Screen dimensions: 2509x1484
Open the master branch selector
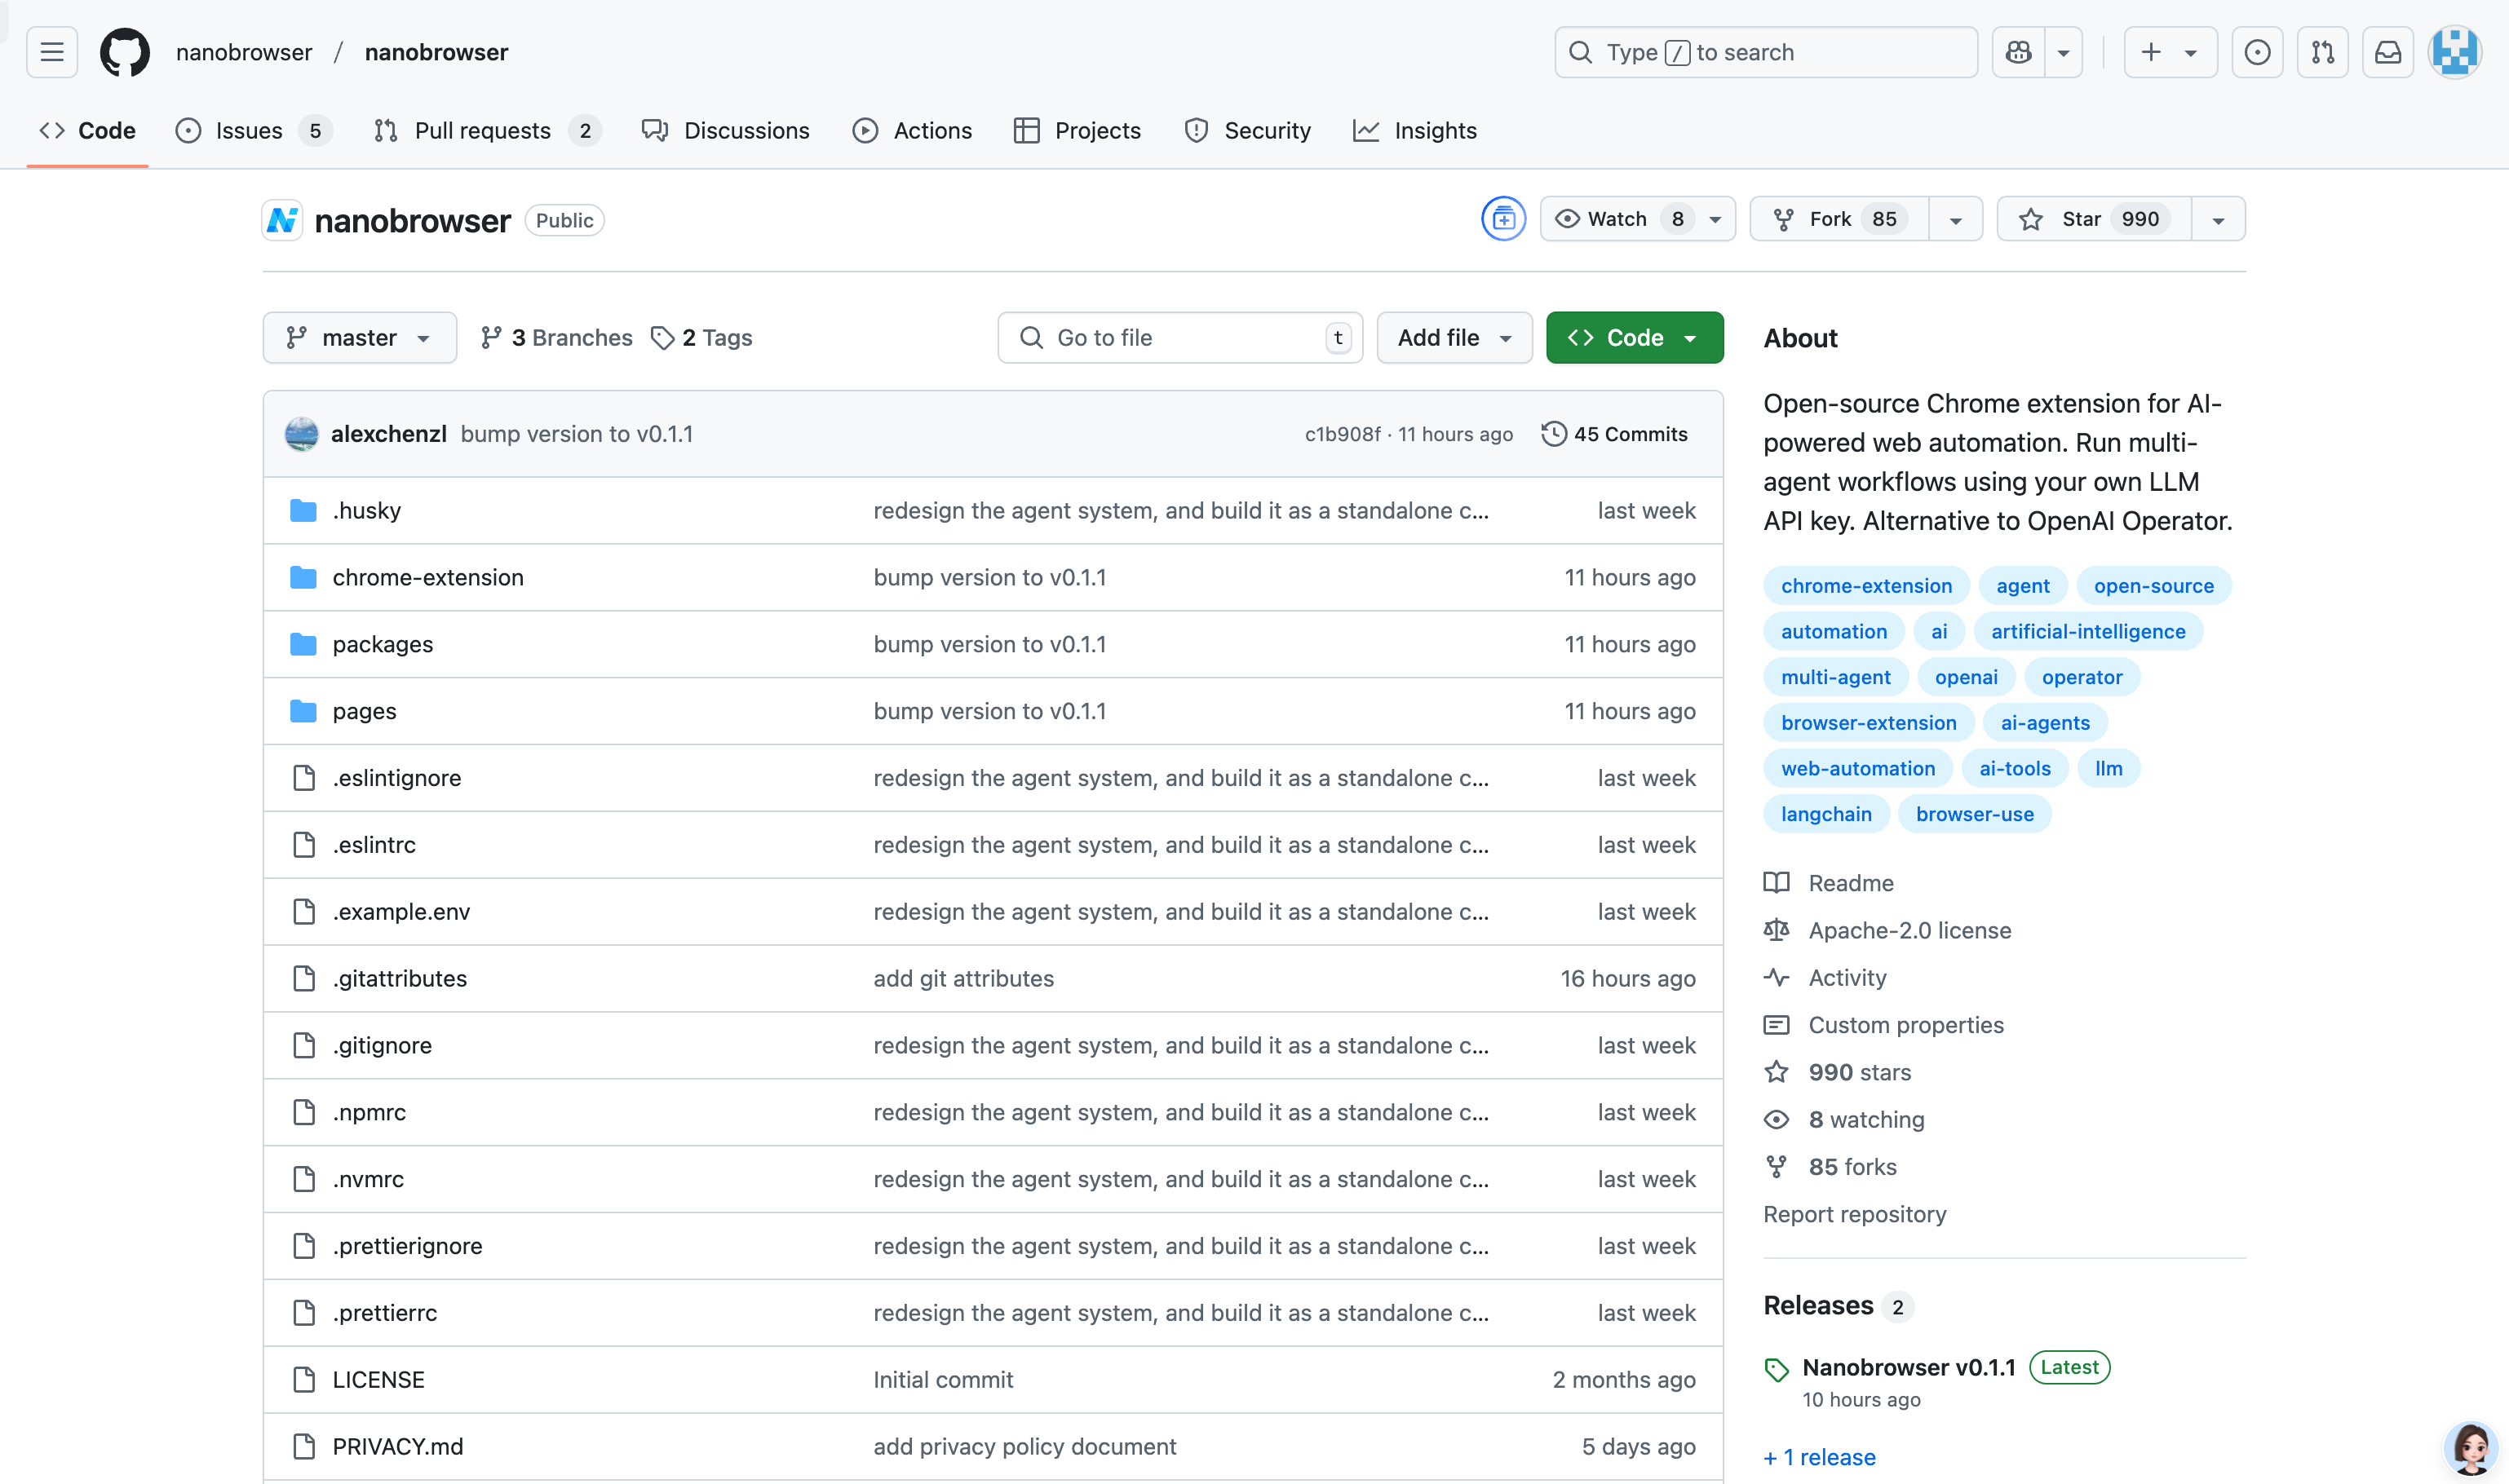[359, 338]
